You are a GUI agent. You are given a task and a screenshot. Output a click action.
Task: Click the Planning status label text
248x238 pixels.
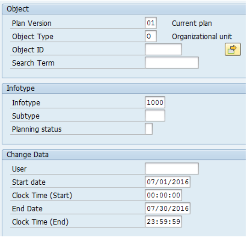37,129
